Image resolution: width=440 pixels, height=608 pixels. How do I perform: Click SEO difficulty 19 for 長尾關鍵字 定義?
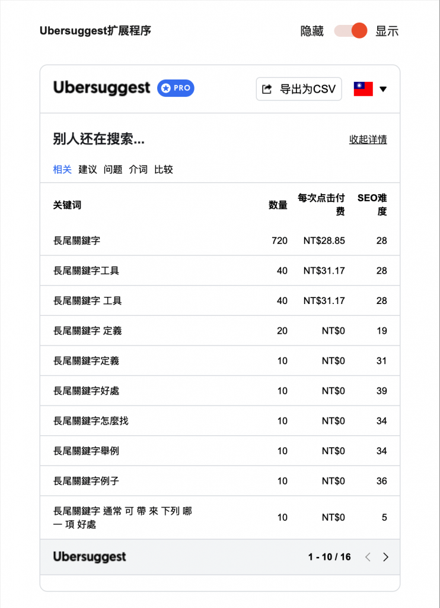(x=381, y=331)
